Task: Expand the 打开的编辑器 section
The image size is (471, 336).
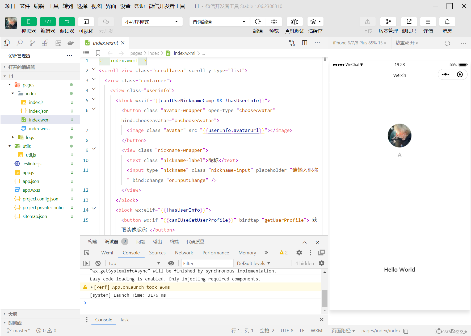Action: pyautogui.click(x=40, y=67)
